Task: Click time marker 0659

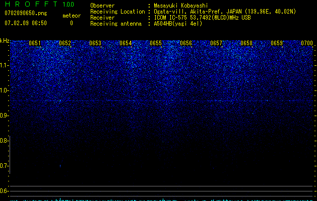Action: pyautogui.click(x=277, y=43)
